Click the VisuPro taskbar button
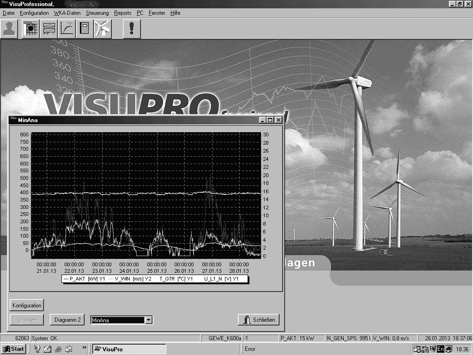Image resolution: width=473 pixels, height=355 pixels. [x=129, y=349]
